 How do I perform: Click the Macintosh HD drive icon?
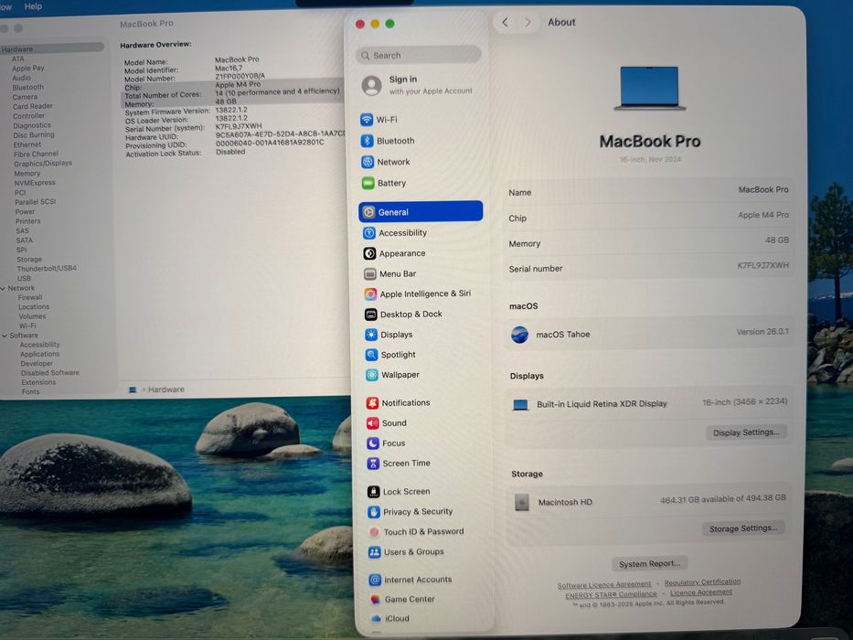tap(522, 502)
